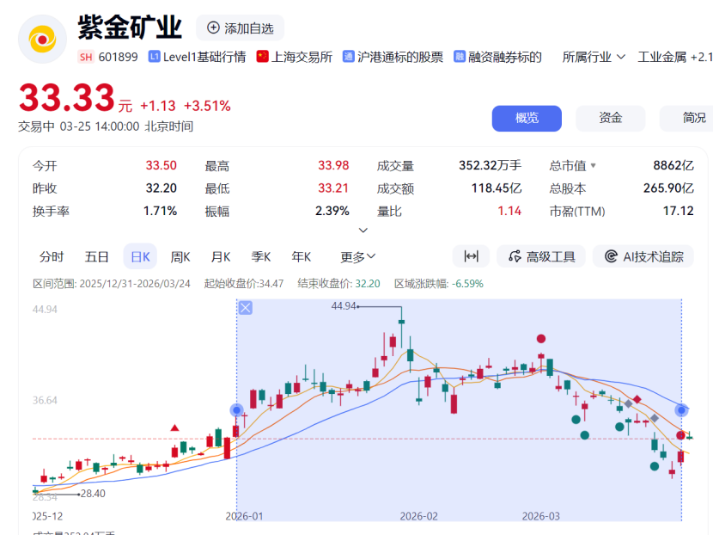Click the 换手率 value 1.71%
Screen dimensions: 713x535
[x=160, y=211]
